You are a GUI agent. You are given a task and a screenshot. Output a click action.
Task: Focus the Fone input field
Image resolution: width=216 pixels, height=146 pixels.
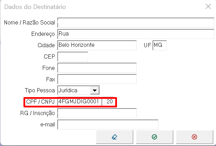(97, 68)
